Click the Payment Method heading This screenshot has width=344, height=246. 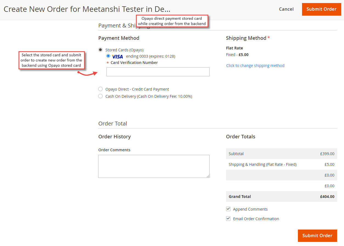pyautogui.click(x=119, y=38)
